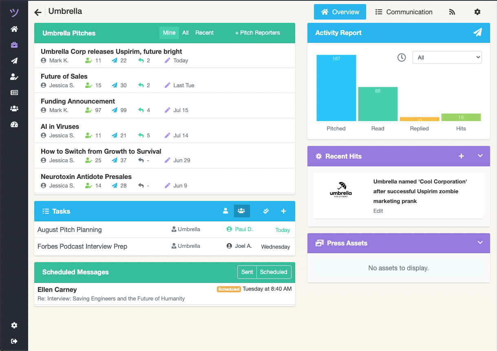Screen dimensions: 497x351
Task: Collapse the Recent Hits panel chevron
Action: pyautogui.click(x=480, y=156)
